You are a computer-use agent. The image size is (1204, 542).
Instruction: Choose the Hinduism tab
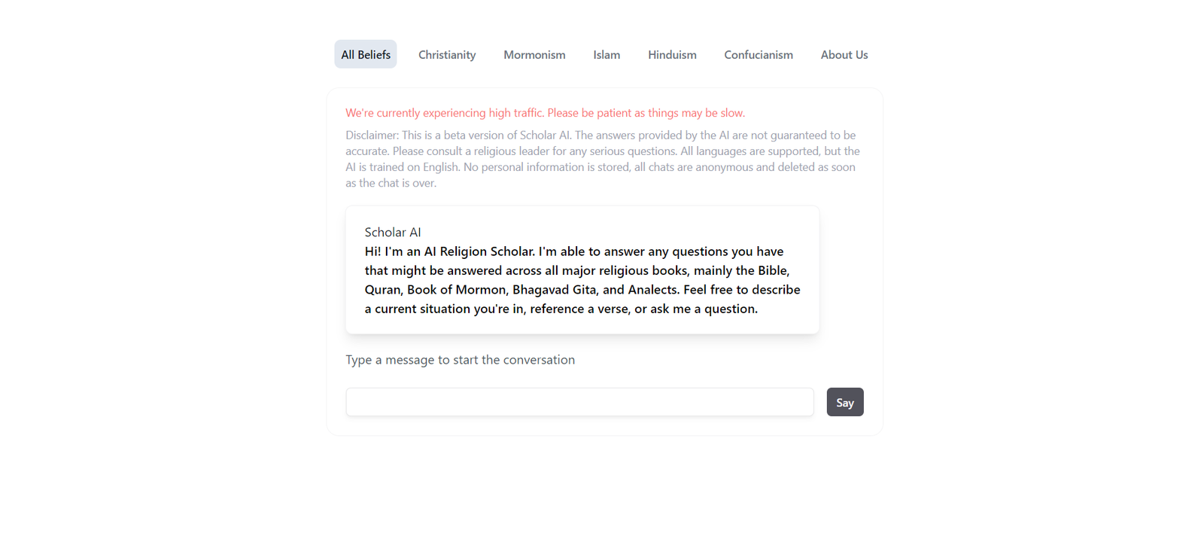pyautogui.click(x=672, y=55)
